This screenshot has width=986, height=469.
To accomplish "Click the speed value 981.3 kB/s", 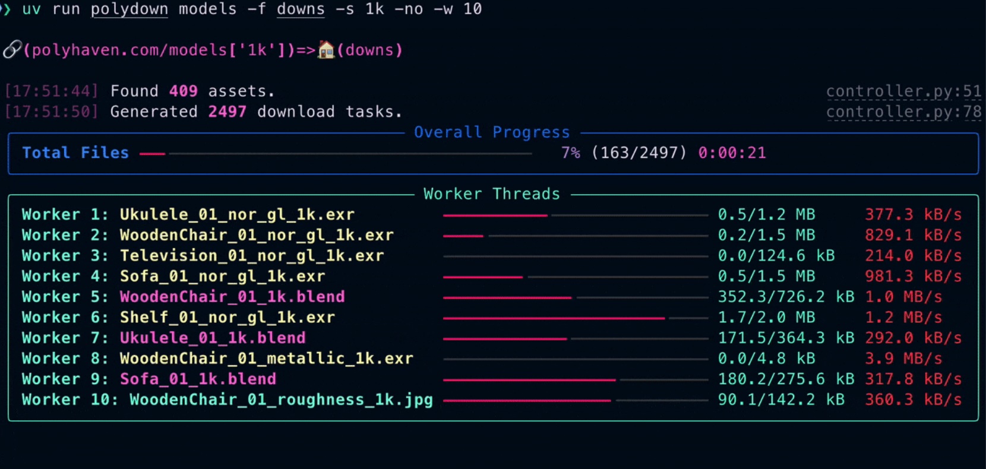I will coord(913,276).
